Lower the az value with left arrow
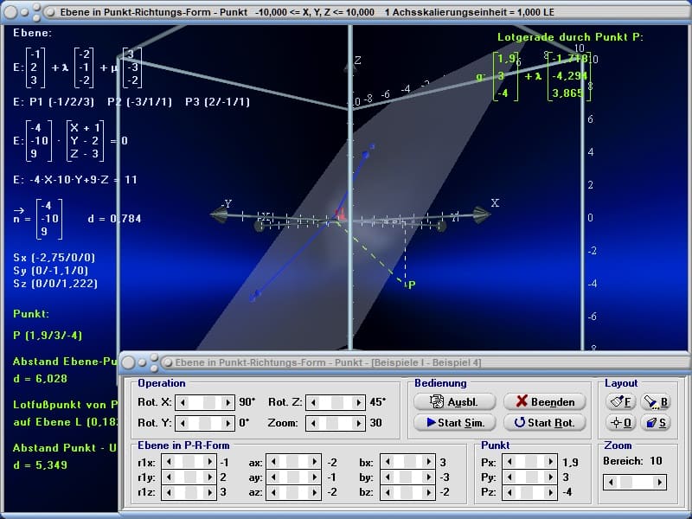 pyautogui.click(x=273, y=492)
